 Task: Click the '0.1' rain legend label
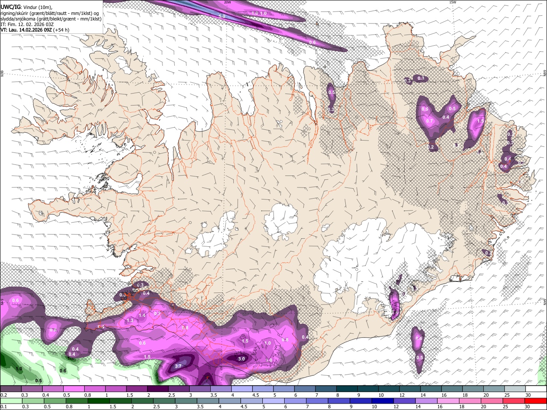3,407
